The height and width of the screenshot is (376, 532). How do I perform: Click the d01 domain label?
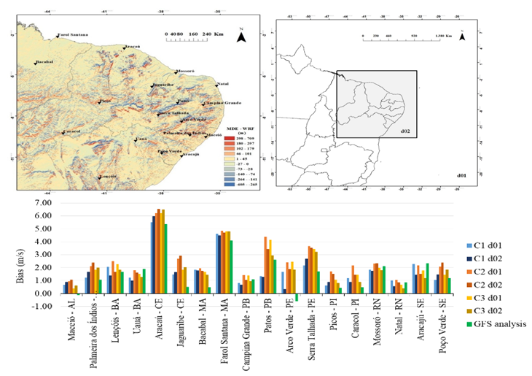(461, 176)
